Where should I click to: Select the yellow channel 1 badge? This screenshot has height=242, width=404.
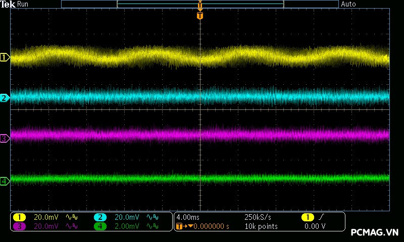point(19,217)
